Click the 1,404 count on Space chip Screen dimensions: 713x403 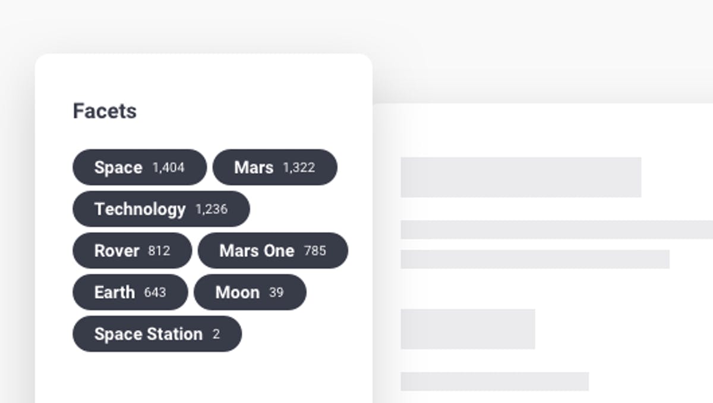pyautogui.click(x=168, y=168)
